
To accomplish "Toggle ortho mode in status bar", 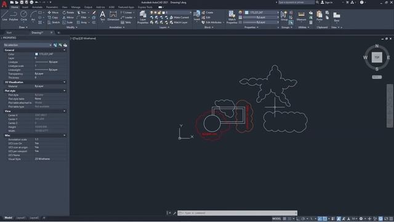I will [298, 219].
